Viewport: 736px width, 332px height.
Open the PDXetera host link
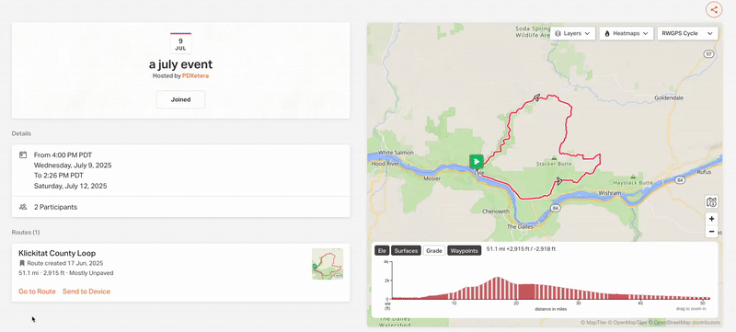point(195,75)
